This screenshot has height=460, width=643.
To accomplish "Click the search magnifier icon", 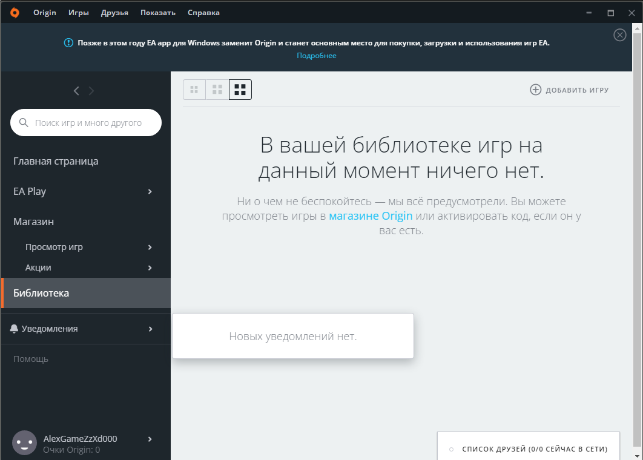I will coord(24,123).
